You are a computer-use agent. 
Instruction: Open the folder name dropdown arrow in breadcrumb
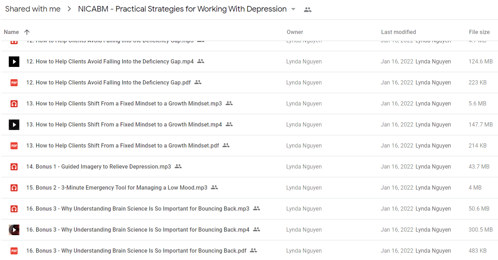[293, 9]
